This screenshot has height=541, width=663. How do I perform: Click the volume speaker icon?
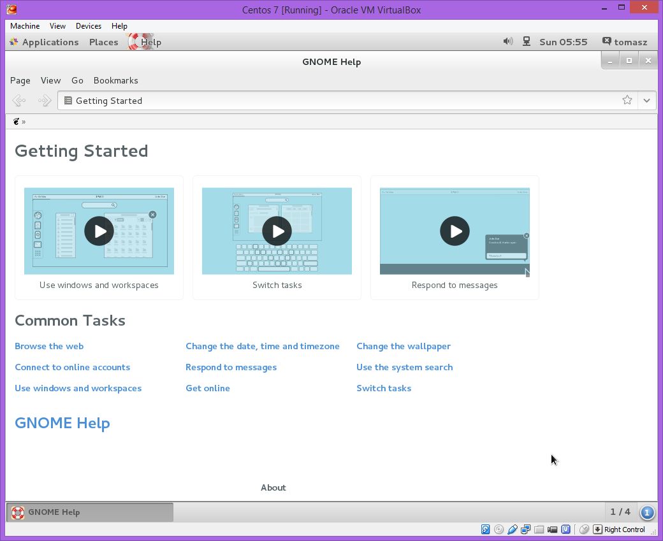click(508, 41)
